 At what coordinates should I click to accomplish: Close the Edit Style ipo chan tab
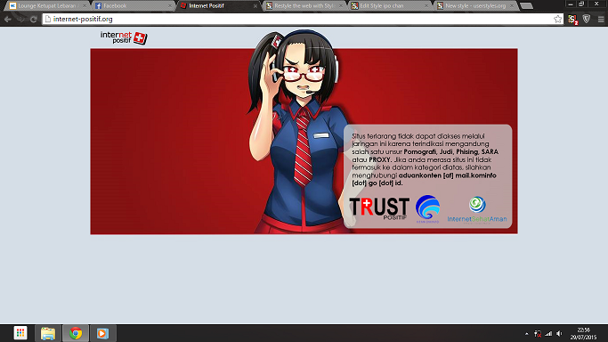(x=426, y=6)
